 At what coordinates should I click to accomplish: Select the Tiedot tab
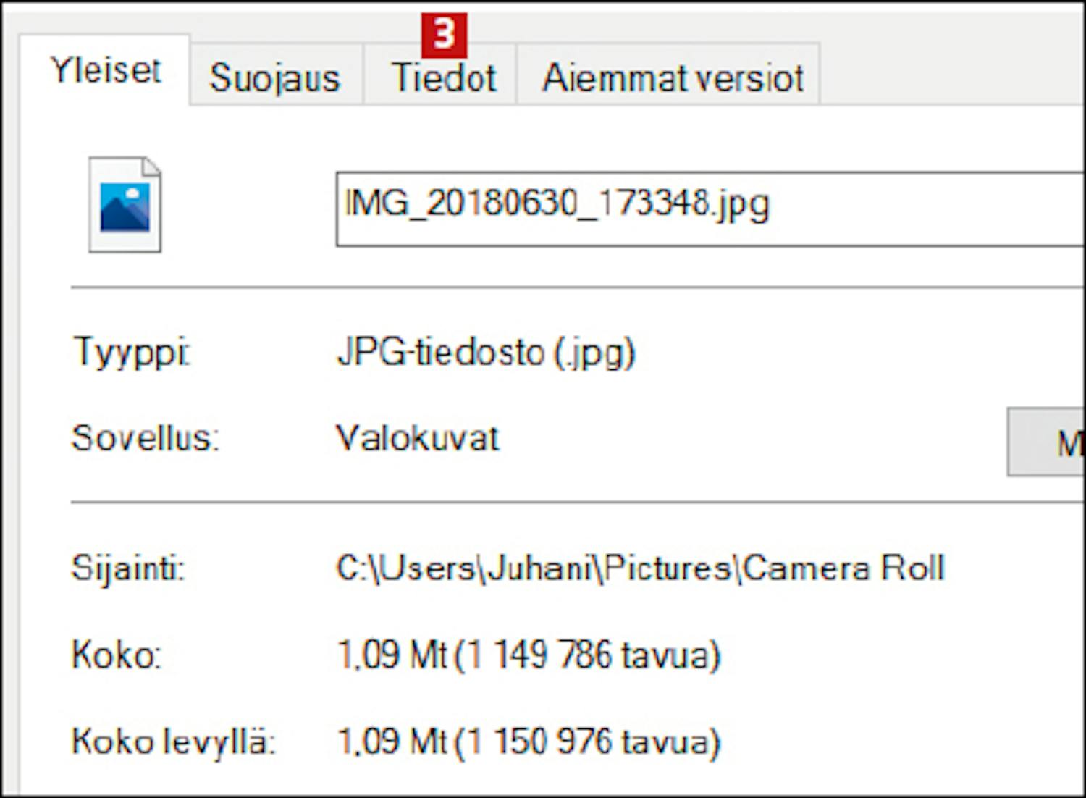(443, 77)
